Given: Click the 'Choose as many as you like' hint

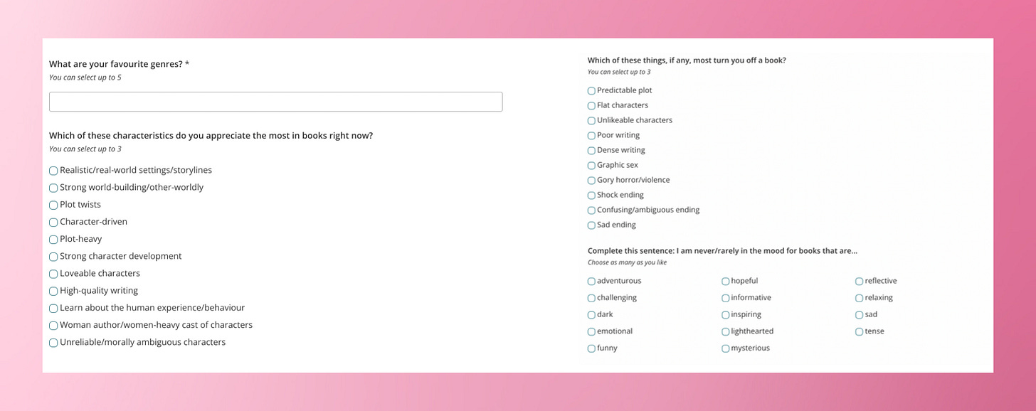Looking at the screenshot, I should (627, 262).
